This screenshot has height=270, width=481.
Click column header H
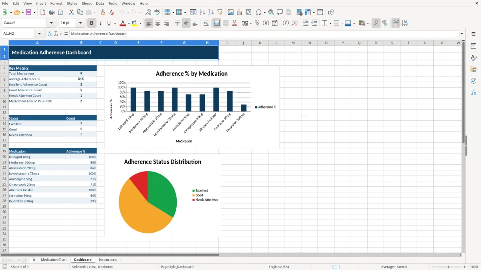coord(207,43)
